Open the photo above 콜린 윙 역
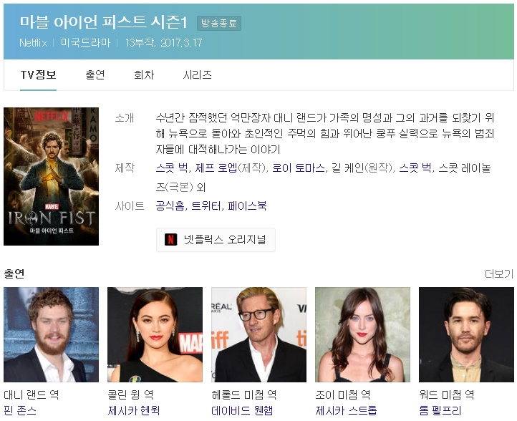Screen dimensions: 517x421 (155, 334)
